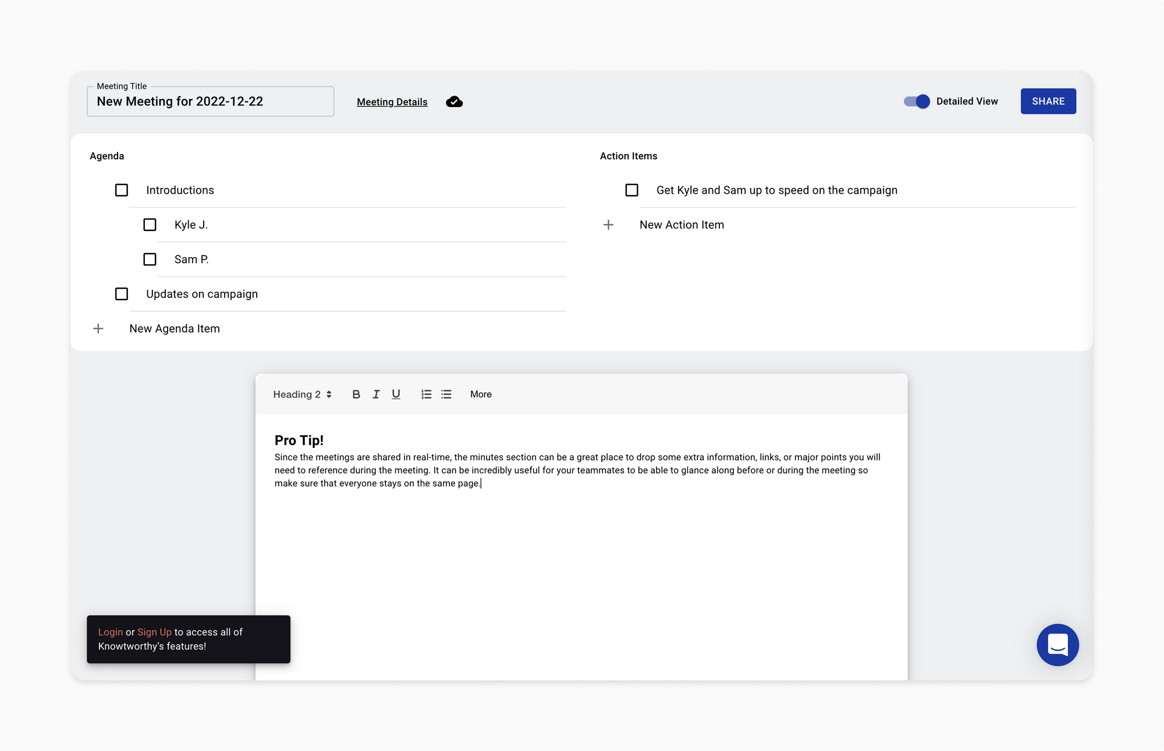Click the Italic formatting icon
Screen dimensions: 1164x751
tap(375, 394)
